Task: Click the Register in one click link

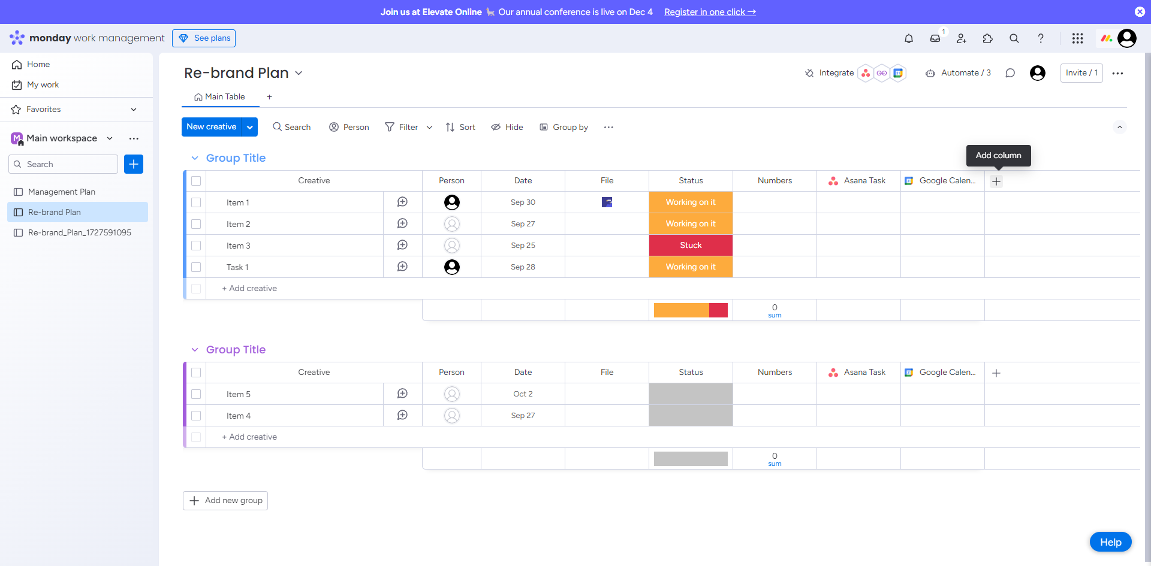Action: coord(710,11)
